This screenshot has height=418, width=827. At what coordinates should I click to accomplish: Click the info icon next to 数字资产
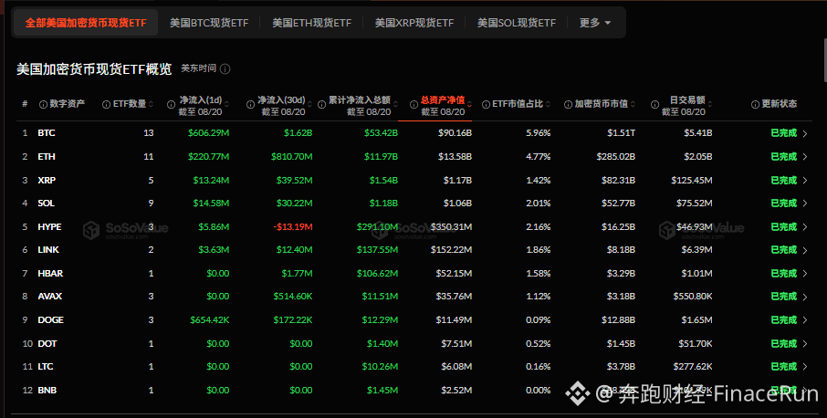click(43, 104)
